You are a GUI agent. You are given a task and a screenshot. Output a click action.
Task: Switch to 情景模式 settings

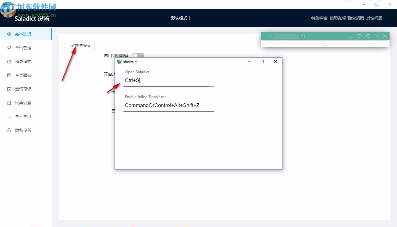26,62
